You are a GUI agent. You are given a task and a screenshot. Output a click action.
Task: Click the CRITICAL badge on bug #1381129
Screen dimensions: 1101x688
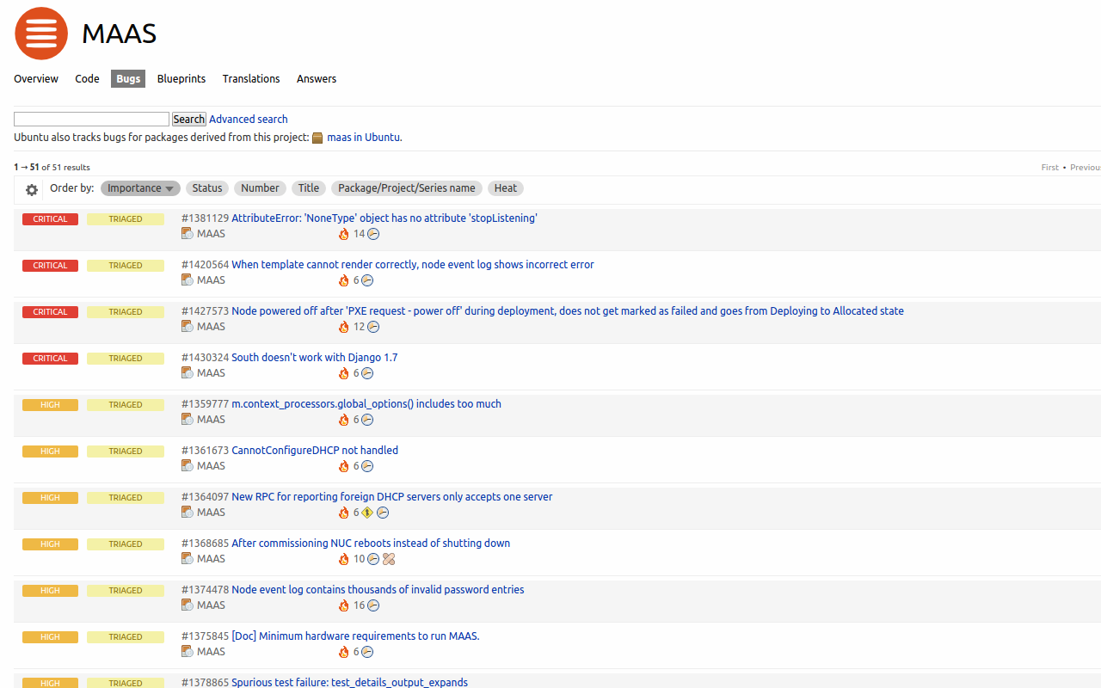(50, 219)
